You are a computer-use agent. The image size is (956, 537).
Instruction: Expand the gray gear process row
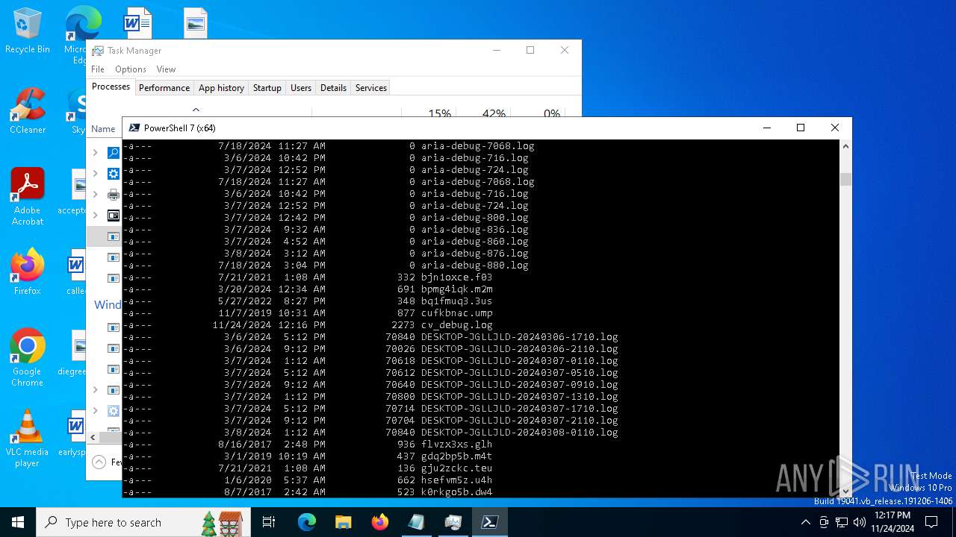95,410
